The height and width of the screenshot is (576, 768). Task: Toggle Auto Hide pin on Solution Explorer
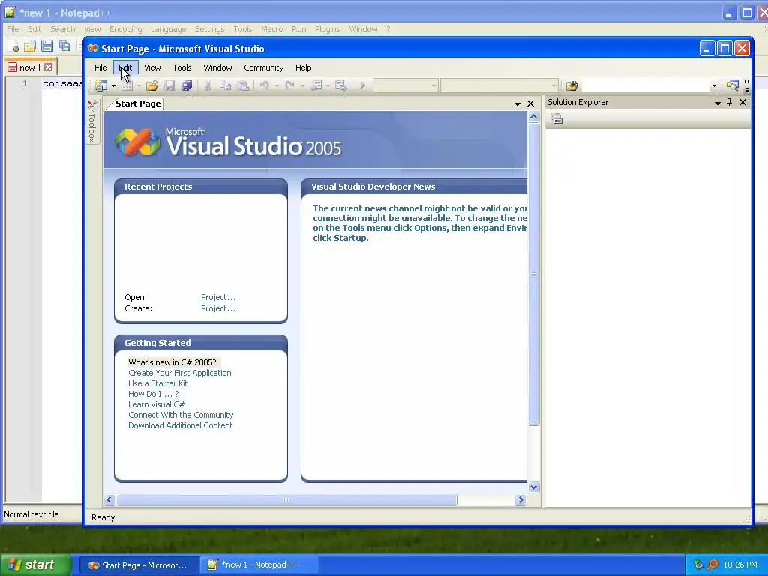(x=729, y=102)
